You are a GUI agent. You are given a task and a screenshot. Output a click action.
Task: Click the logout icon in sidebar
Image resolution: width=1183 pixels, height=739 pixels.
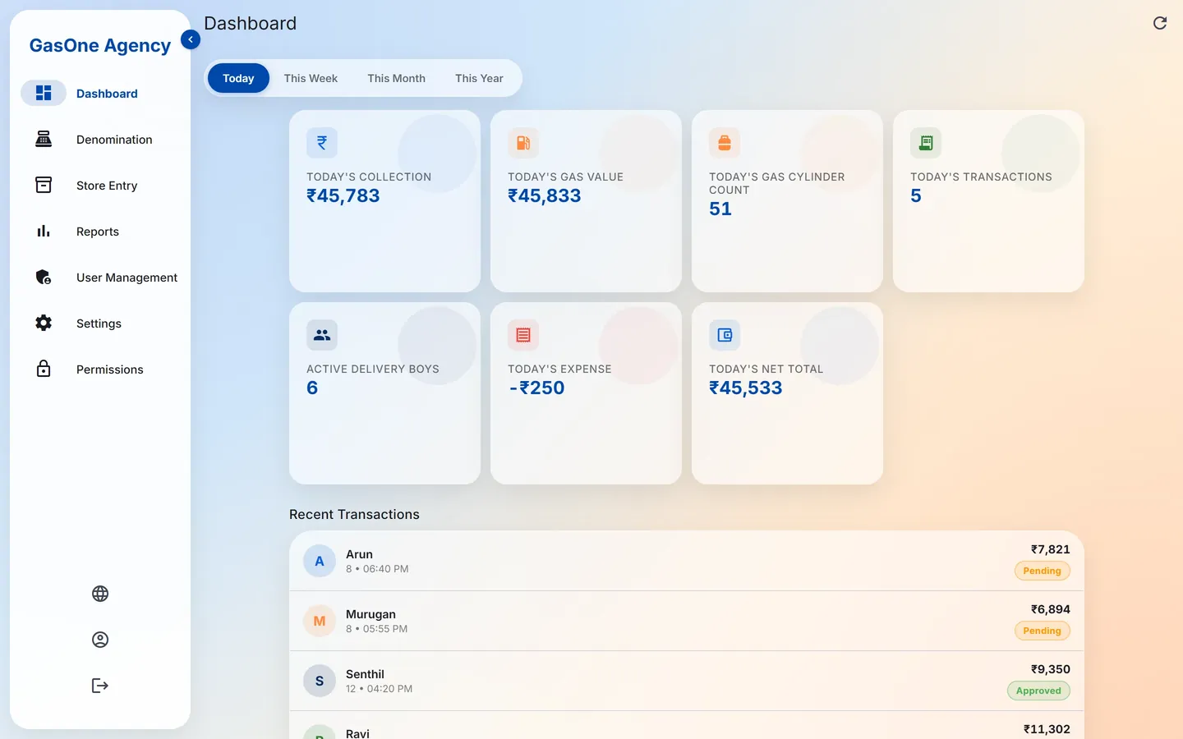[x=100, y=686]
